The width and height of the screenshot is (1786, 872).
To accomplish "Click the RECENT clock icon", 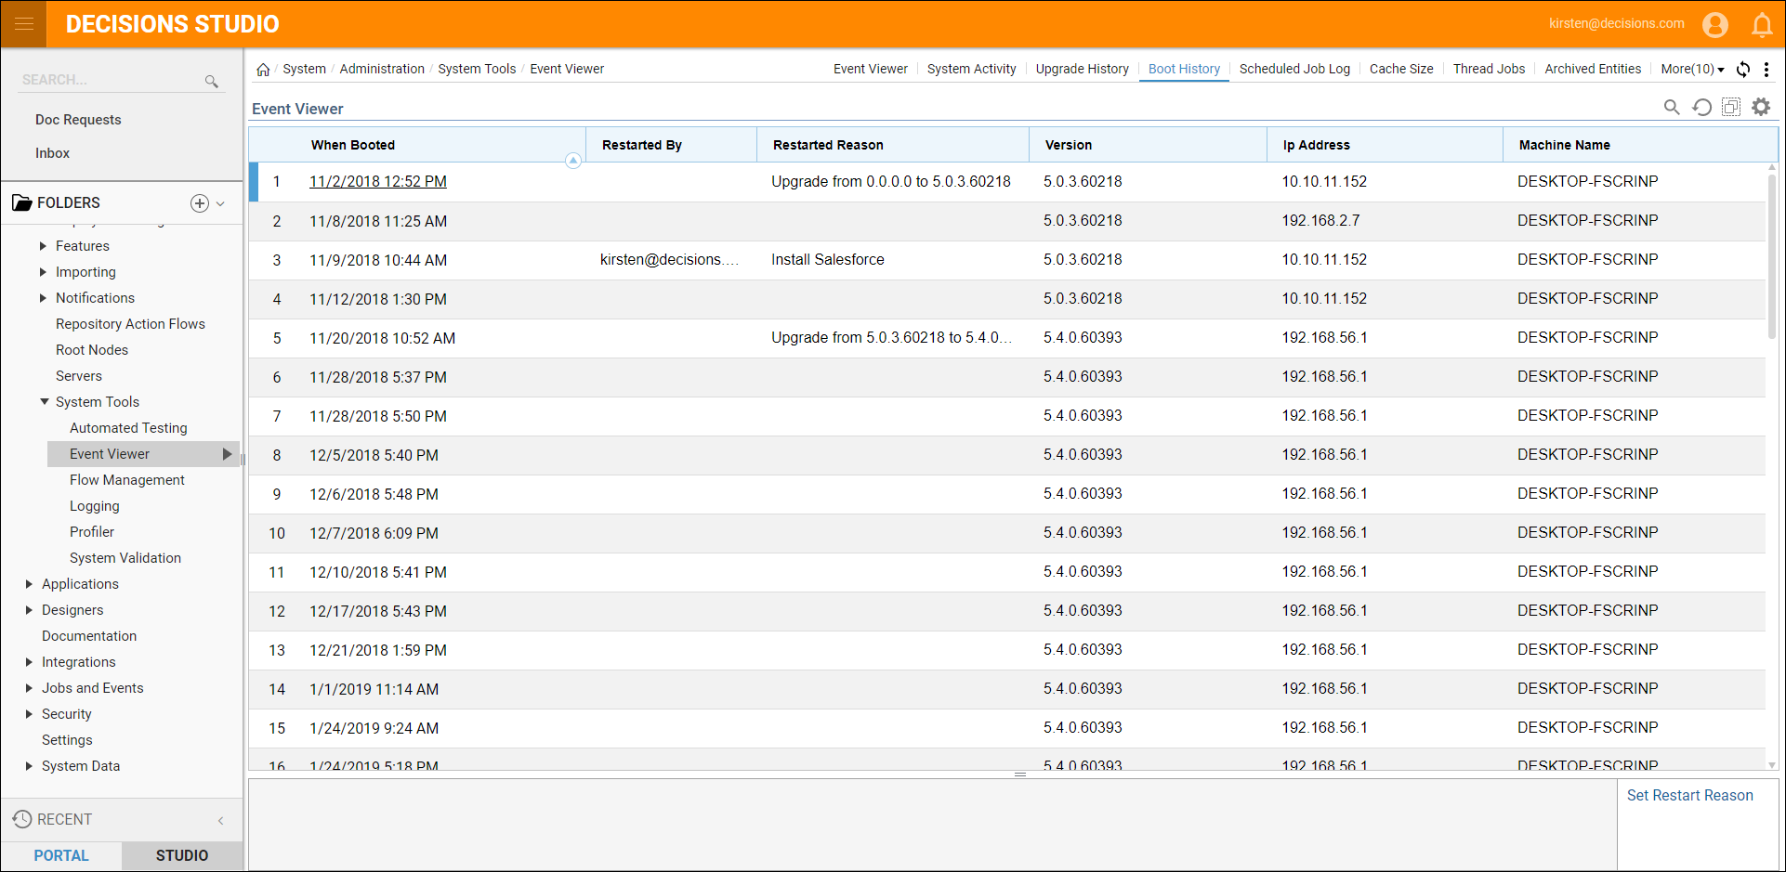I will 22,819.
